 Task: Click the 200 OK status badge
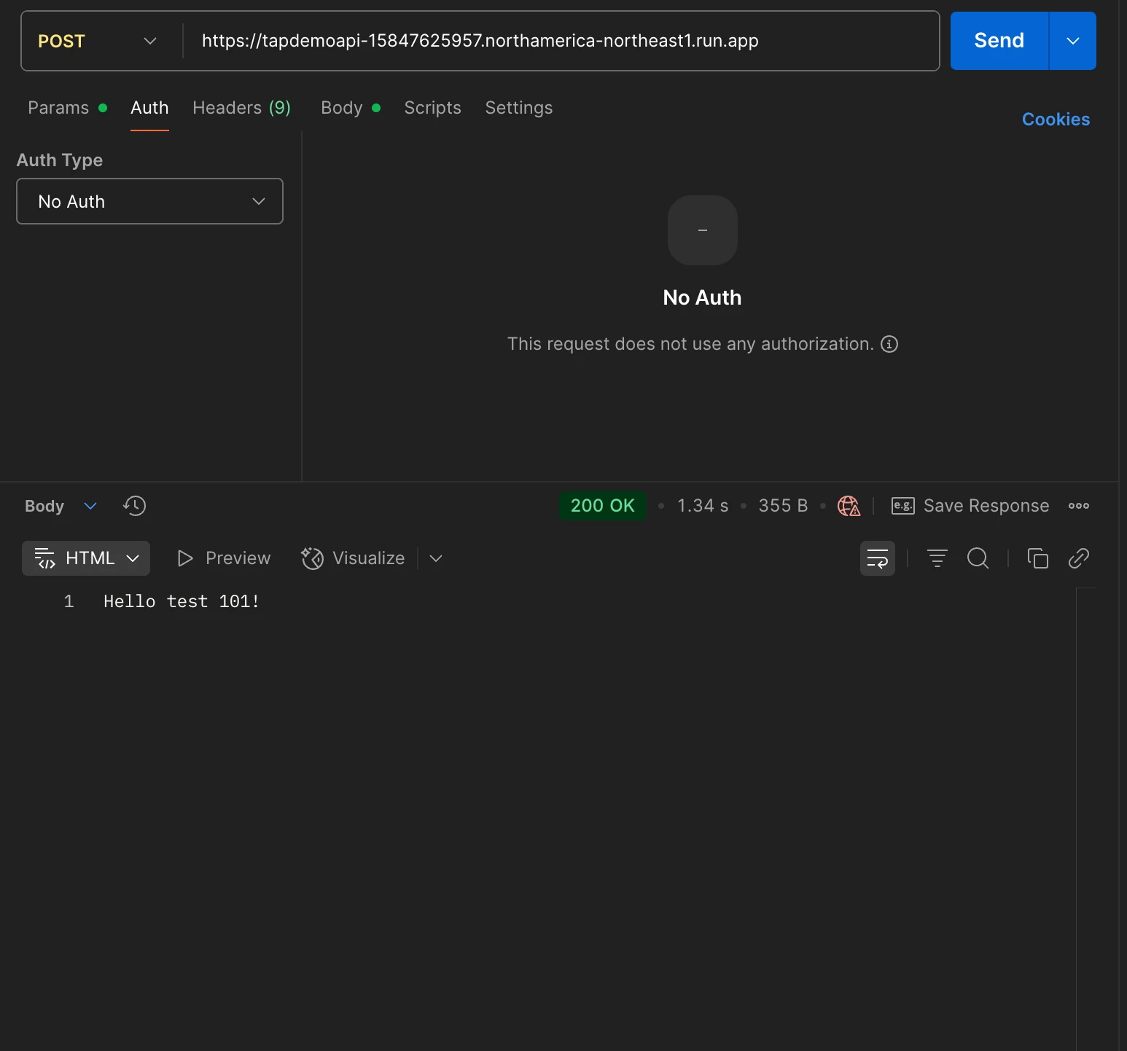pyautogui.click(x=603, y=506)
